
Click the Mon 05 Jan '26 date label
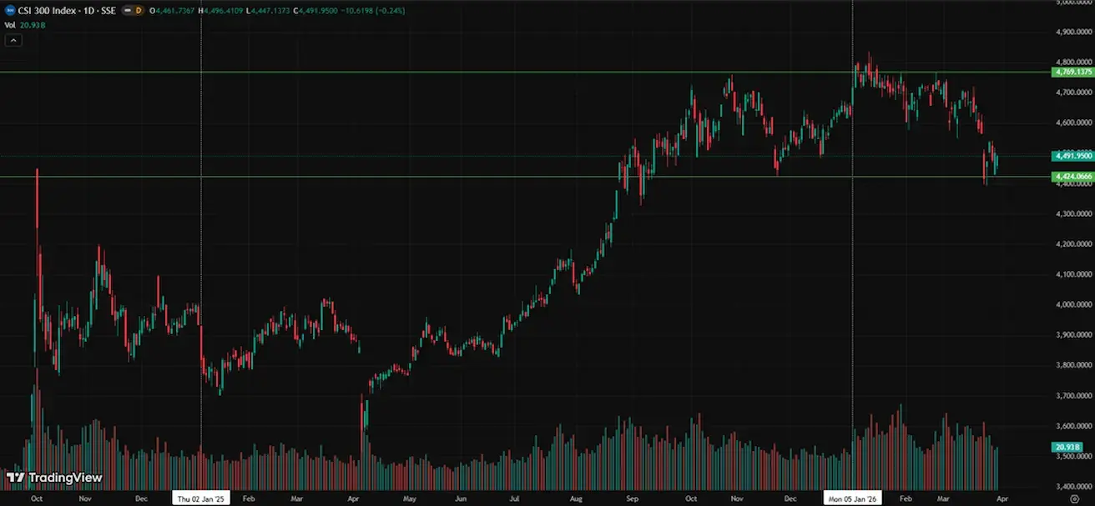852,498
